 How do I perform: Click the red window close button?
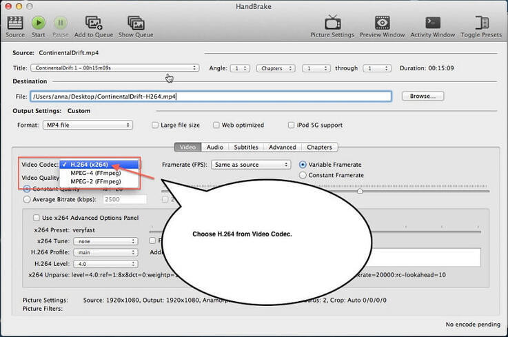pos(8,6)
